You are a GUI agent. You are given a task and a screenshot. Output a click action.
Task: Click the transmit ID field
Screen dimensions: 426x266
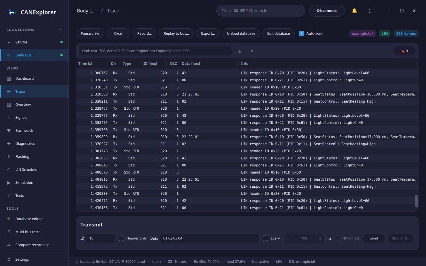tap(101, 238)
